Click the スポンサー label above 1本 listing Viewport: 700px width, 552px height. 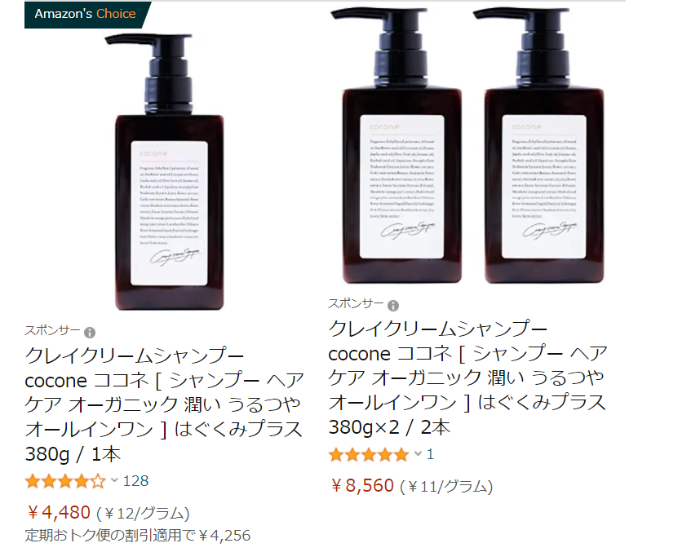52,331
